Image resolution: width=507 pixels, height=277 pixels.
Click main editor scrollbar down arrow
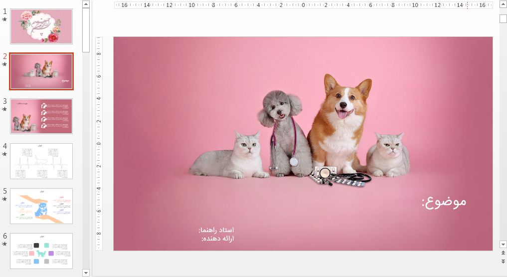(x=503, y=245)
